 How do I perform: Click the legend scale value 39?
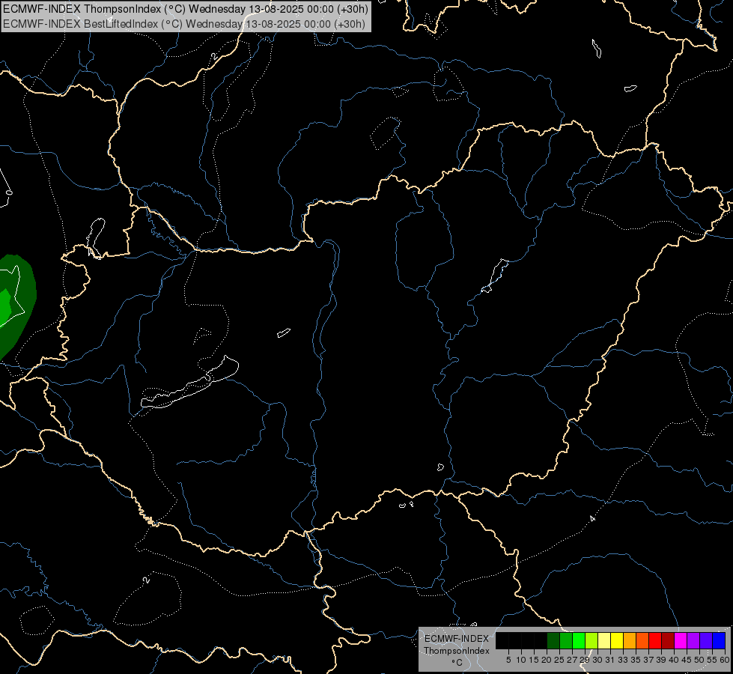click(x=661, y=660)
